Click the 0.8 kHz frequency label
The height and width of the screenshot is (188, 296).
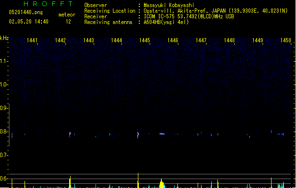tap(4, 132)
